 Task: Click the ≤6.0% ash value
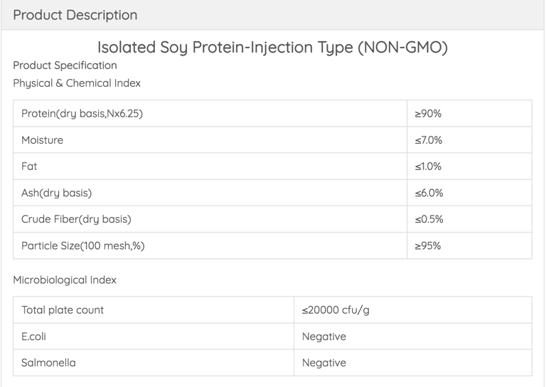[429, 193]
